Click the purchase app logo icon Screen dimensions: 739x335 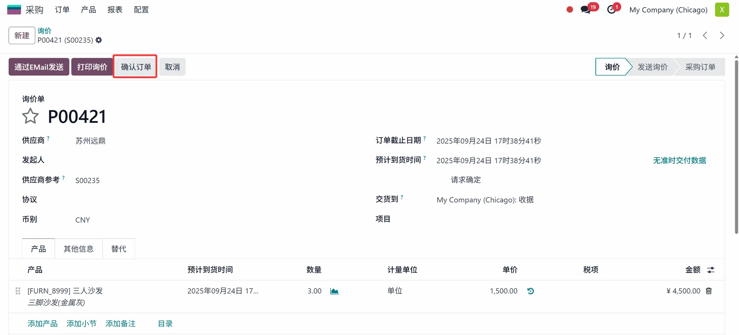14,10
